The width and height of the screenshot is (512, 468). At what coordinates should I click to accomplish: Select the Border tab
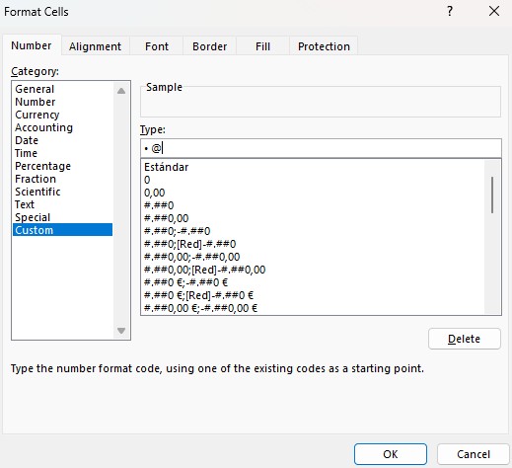(209, 46)
